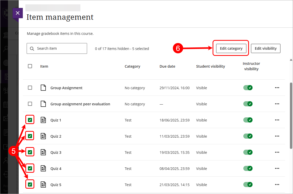Click the Category column header
This screenshot has height=194, width=293.
tap(132, 66)
